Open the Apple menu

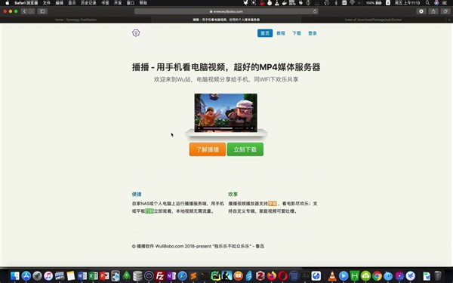click(8, 3)
